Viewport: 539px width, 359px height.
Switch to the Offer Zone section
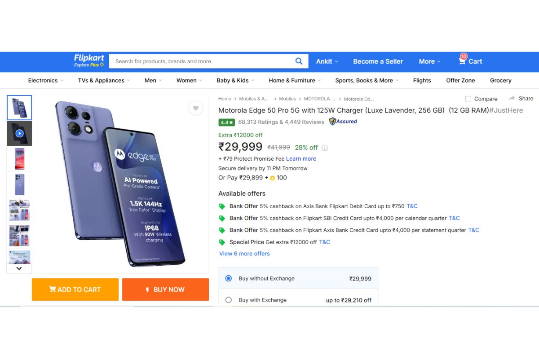click(x=460, y=80)
